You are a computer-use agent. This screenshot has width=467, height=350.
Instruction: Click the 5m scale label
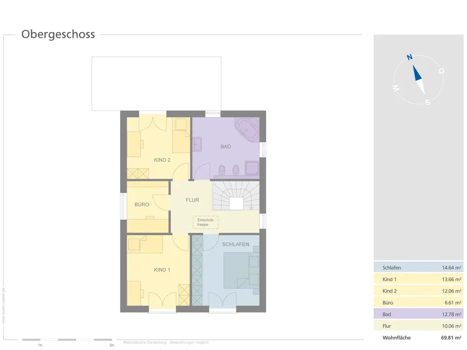pyautogui.click(x=112, y=345)
